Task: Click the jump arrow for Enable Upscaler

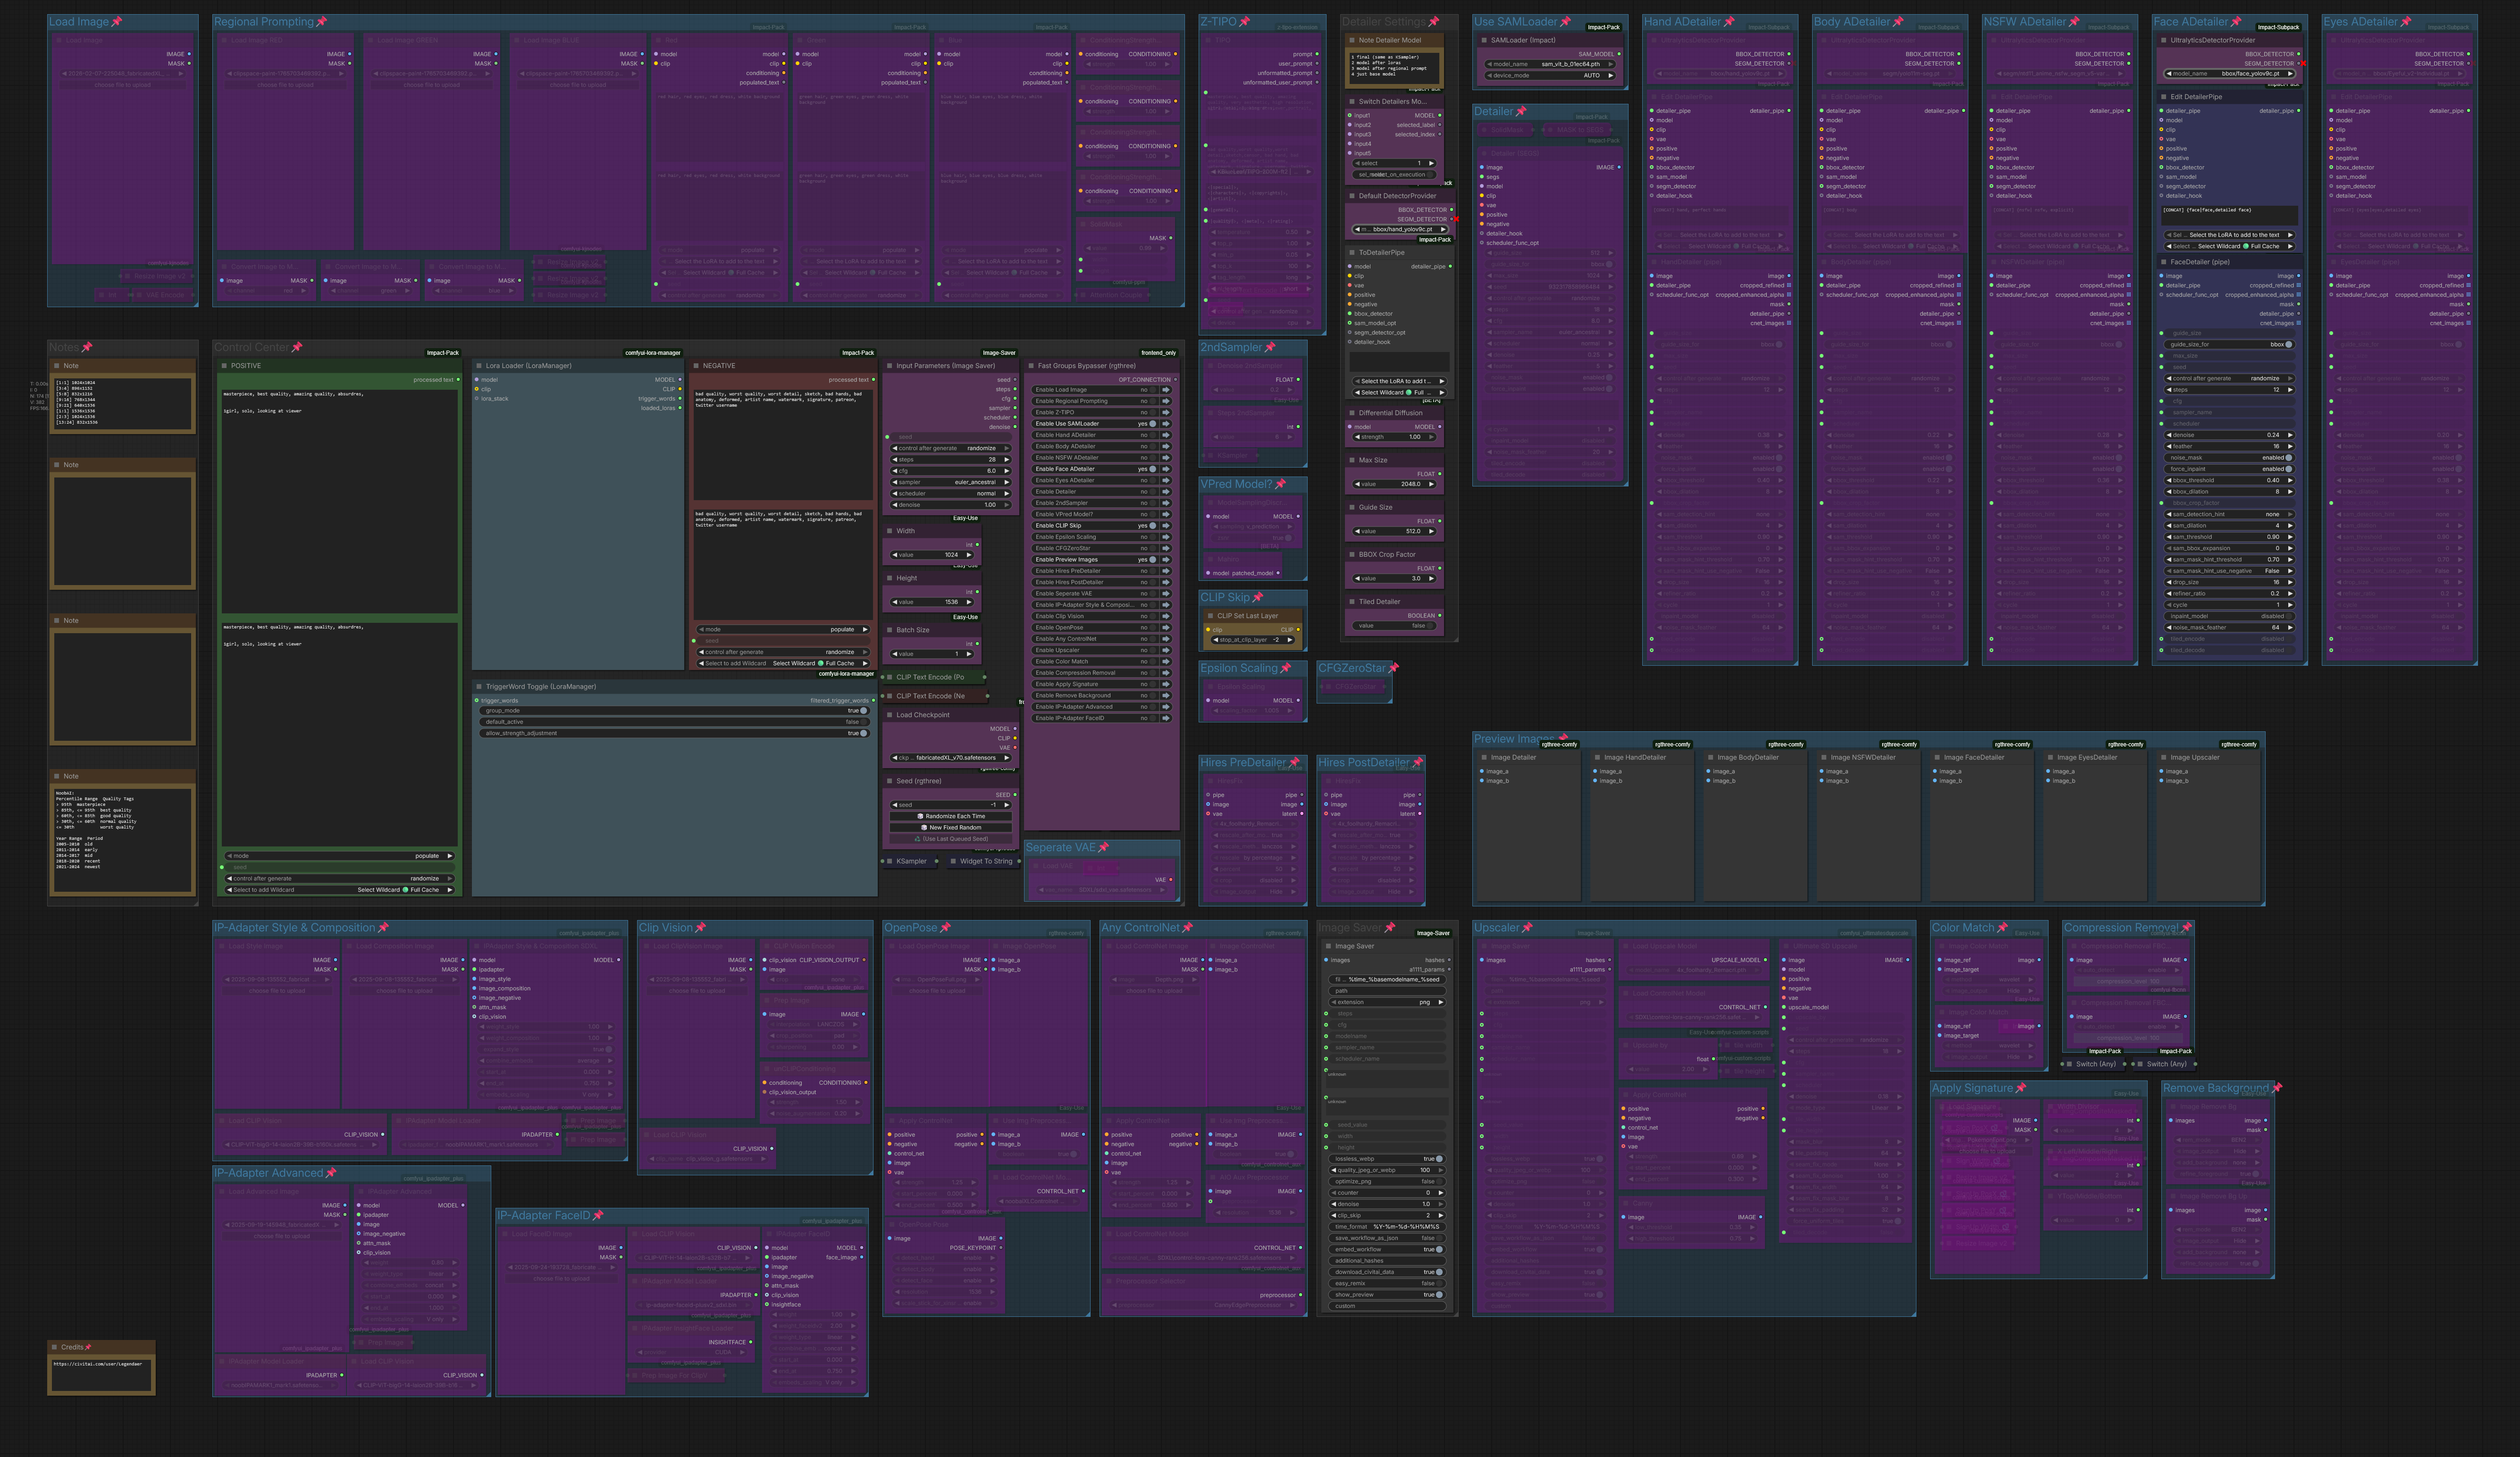Action: click(1165, 650)
